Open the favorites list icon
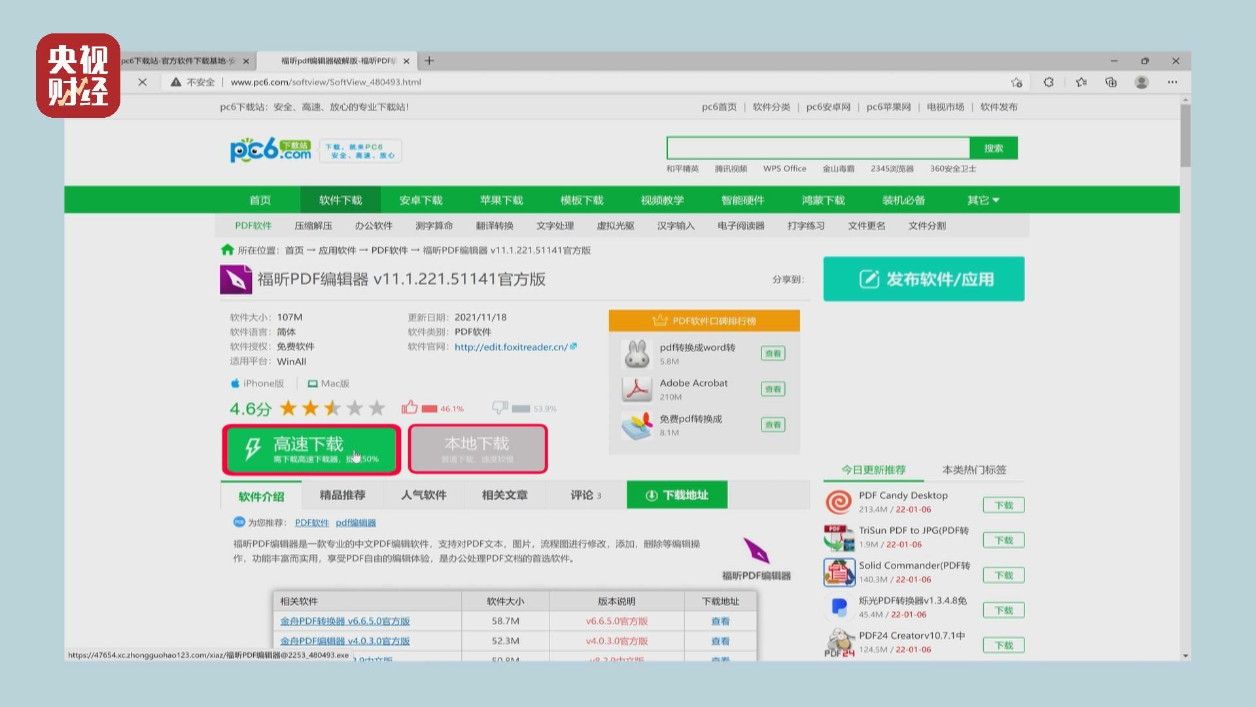 coord(1081,82)
